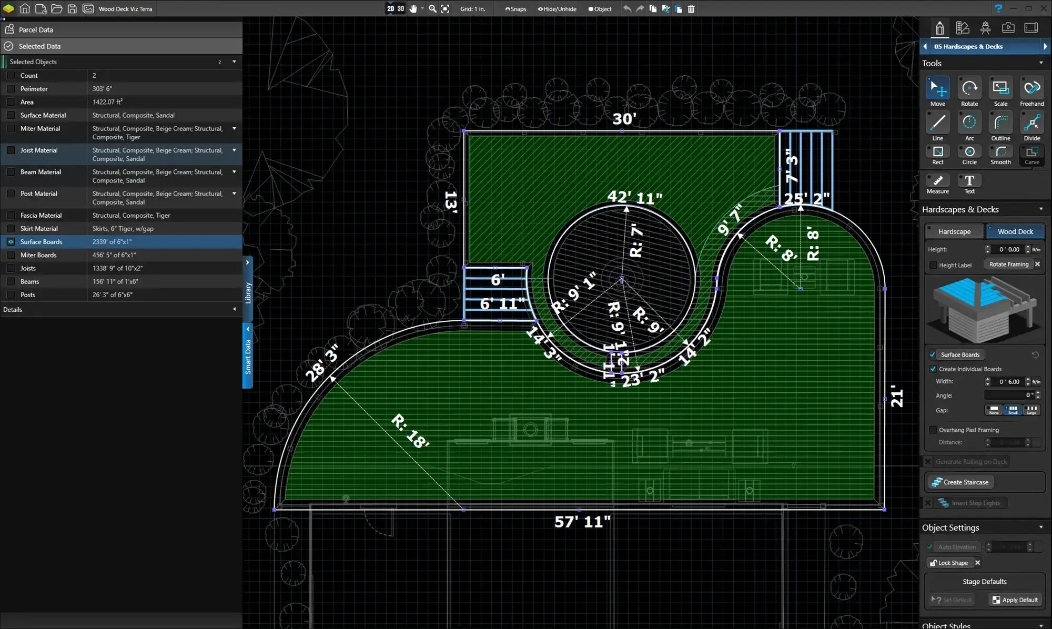Uncheck Create Individual Boards
The image size is (1052, 629).
(x=933, y=369)
